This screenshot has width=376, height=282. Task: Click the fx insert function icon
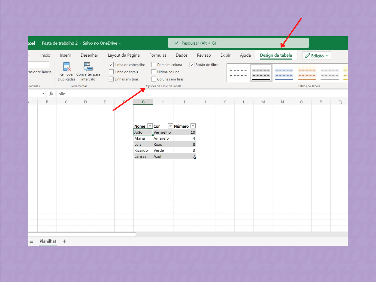point(51,93)
